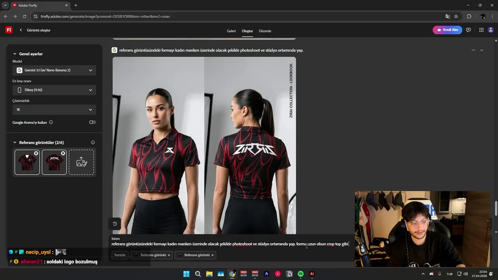The width and height of the screenshot is (498, 280).
Task: Open the Gemini 3.1 model dropdown
Action: [54, 70]
